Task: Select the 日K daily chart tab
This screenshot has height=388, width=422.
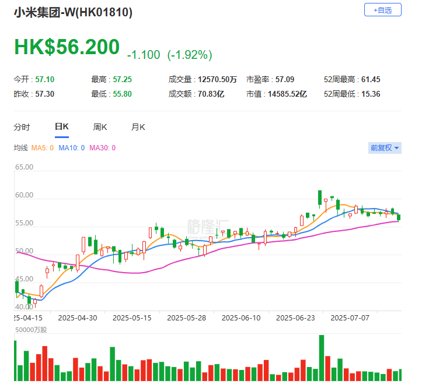Action: [x=62, y=126]
